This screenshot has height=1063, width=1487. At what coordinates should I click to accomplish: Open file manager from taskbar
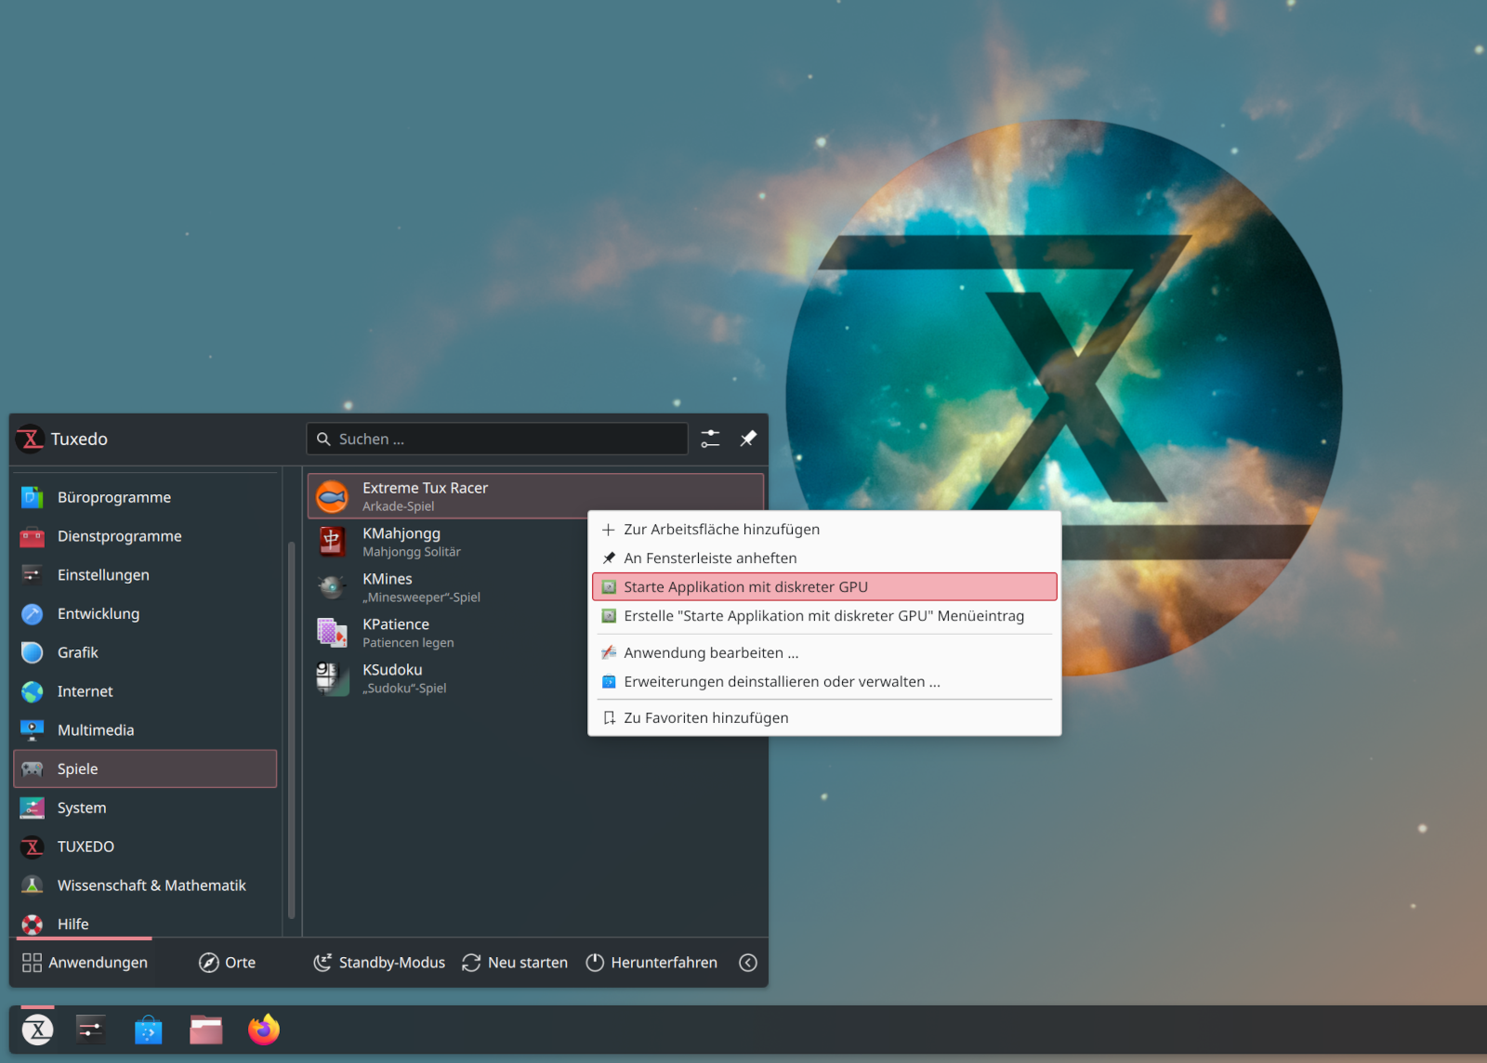pyautogui.click(x=206, y=1030)
